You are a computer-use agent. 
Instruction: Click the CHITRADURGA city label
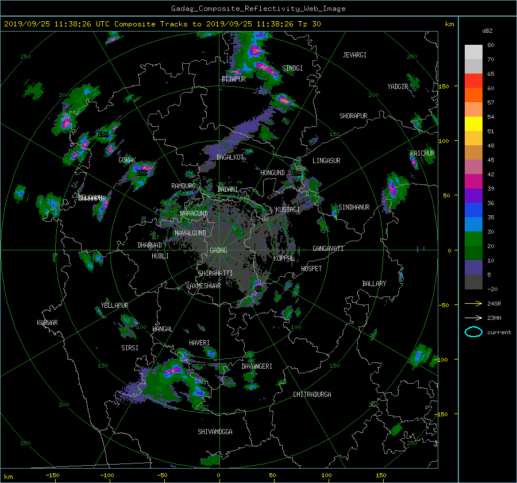pos(312,395)
